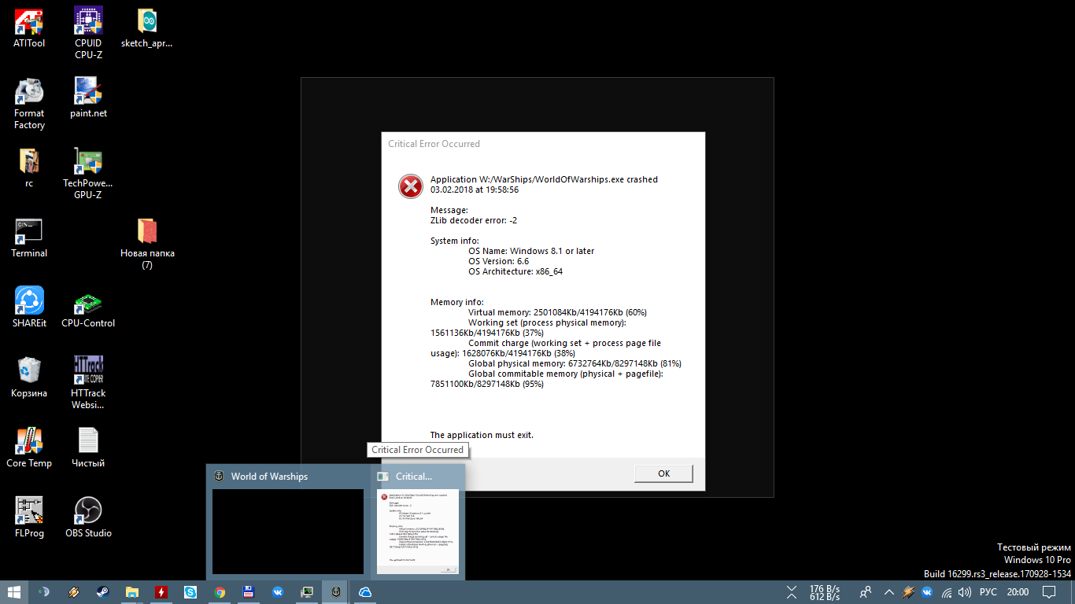The height and width of the screenshot is (604, 1075).
Task: Open OneDrive cloud icon on taskbar
Action: click(365, 592)
